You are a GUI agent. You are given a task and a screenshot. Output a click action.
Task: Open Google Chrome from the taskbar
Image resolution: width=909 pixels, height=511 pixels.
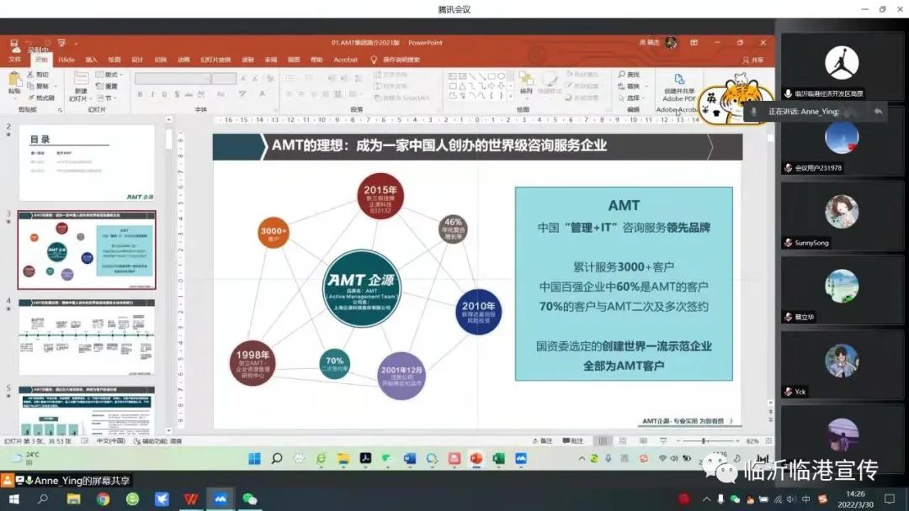pos(103,499)
